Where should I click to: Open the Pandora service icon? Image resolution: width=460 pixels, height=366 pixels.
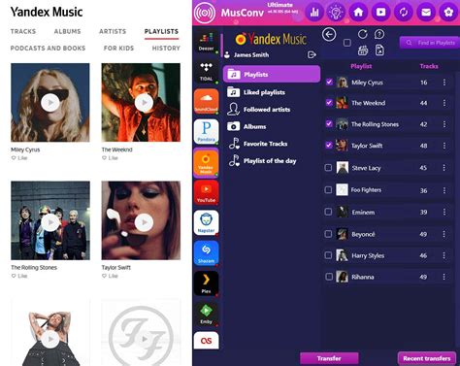[x=206, y=131]
